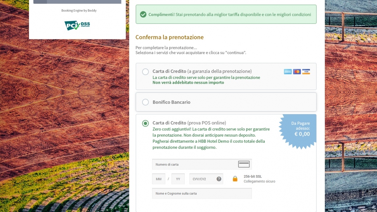
Task: Click the green checkmark success icon
Action: tap(143, 14)
